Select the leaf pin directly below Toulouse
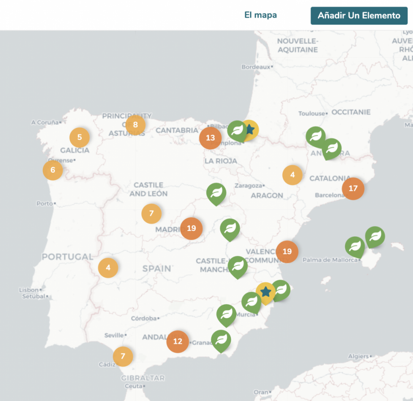The image size is (413, 401). click(315, 136)
